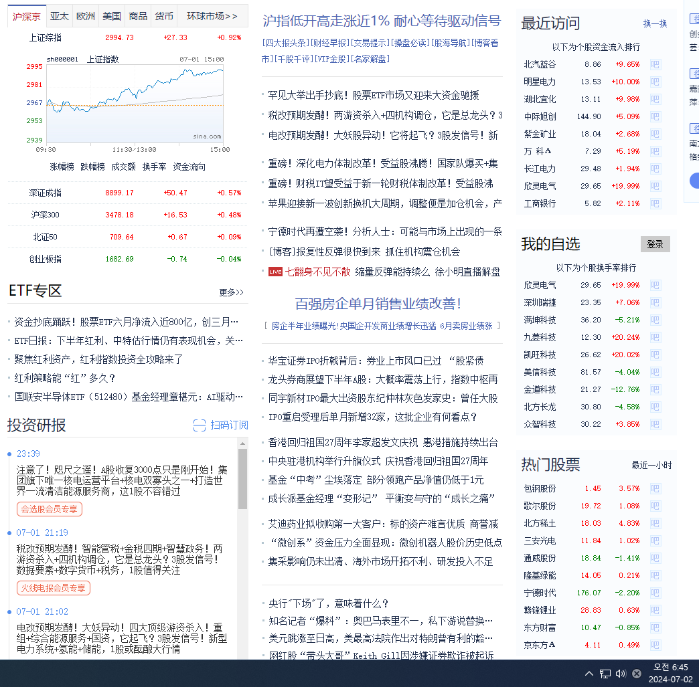Click the 上证指数 intraday chart
This screenshot has width=699, height=687.
pos(135,104)
